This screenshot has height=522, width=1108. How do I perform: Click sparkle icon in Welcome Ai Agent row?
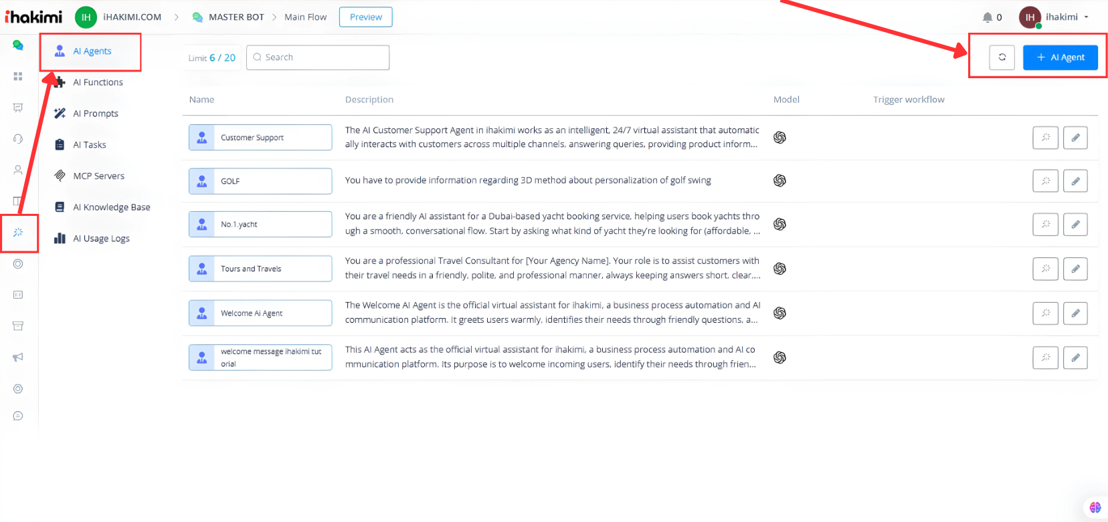point(1045,313)
